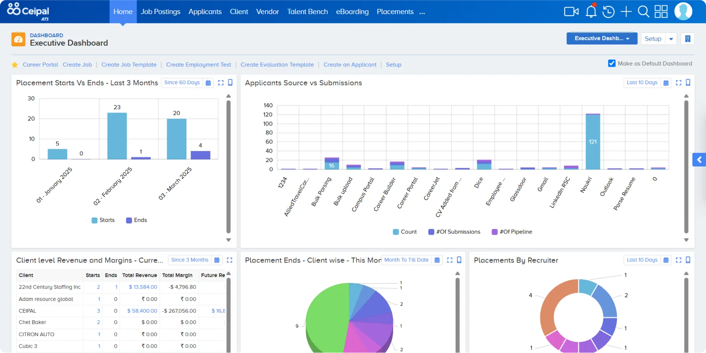Toggle #Of Submissions series in legend

pos(454,232)
